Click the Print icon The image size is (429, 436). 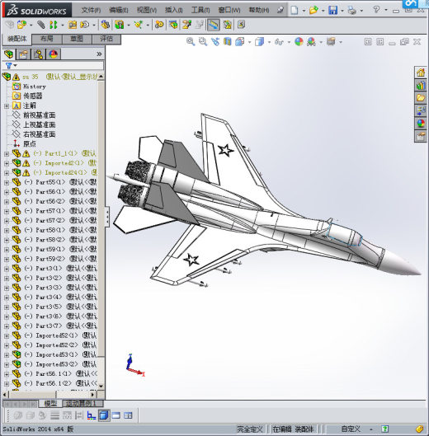[352, 10]
